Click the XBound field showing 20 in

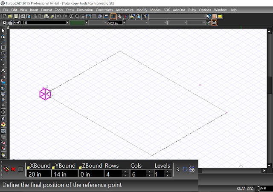coord(39,174)
